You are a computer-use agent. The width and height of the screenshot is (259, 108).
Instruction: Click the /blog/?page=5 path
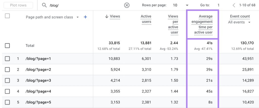coord(38,102)
